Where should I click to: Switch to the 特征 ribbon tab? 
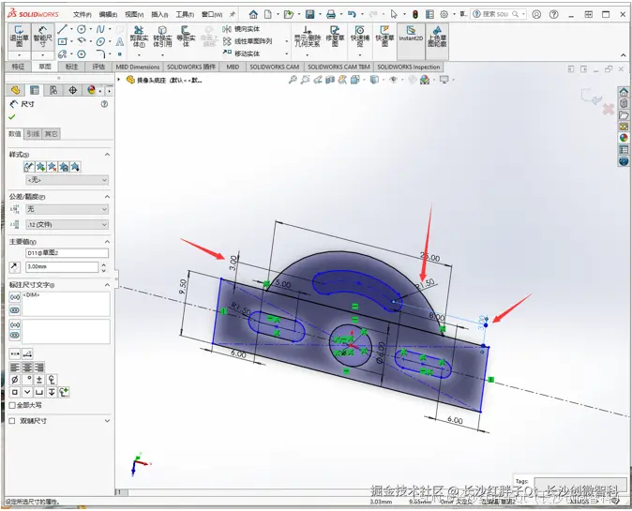tap(18, 67)
